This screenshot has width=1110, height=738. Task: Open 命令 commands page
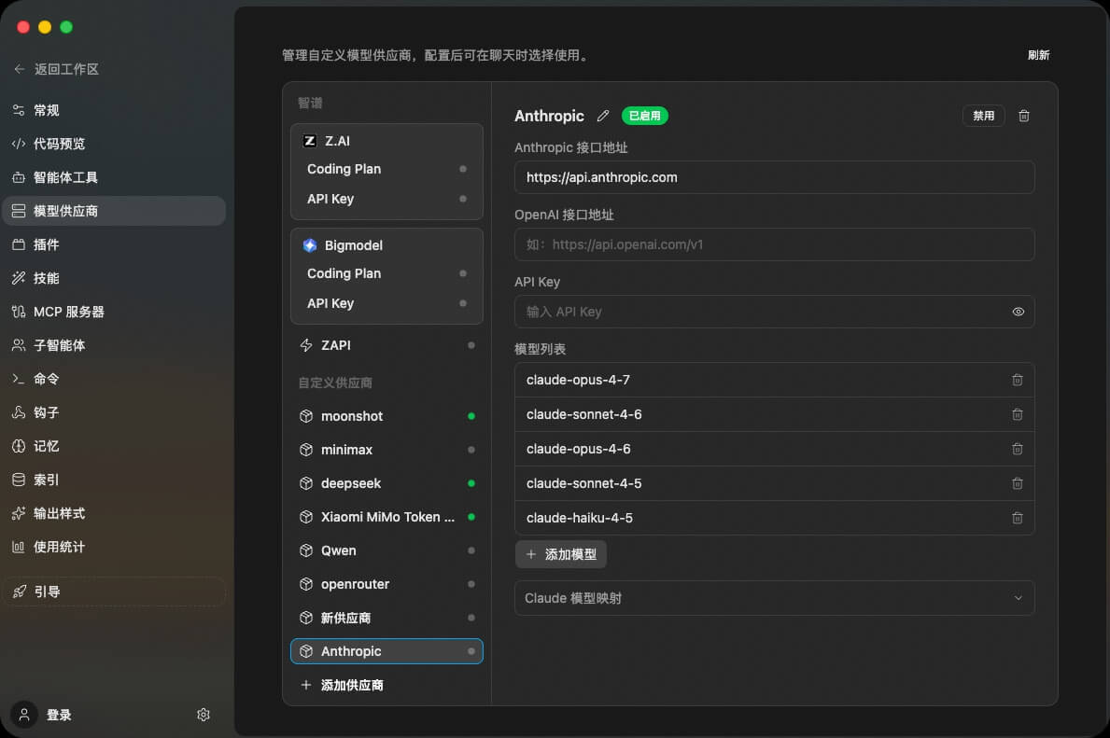point(114,379)
